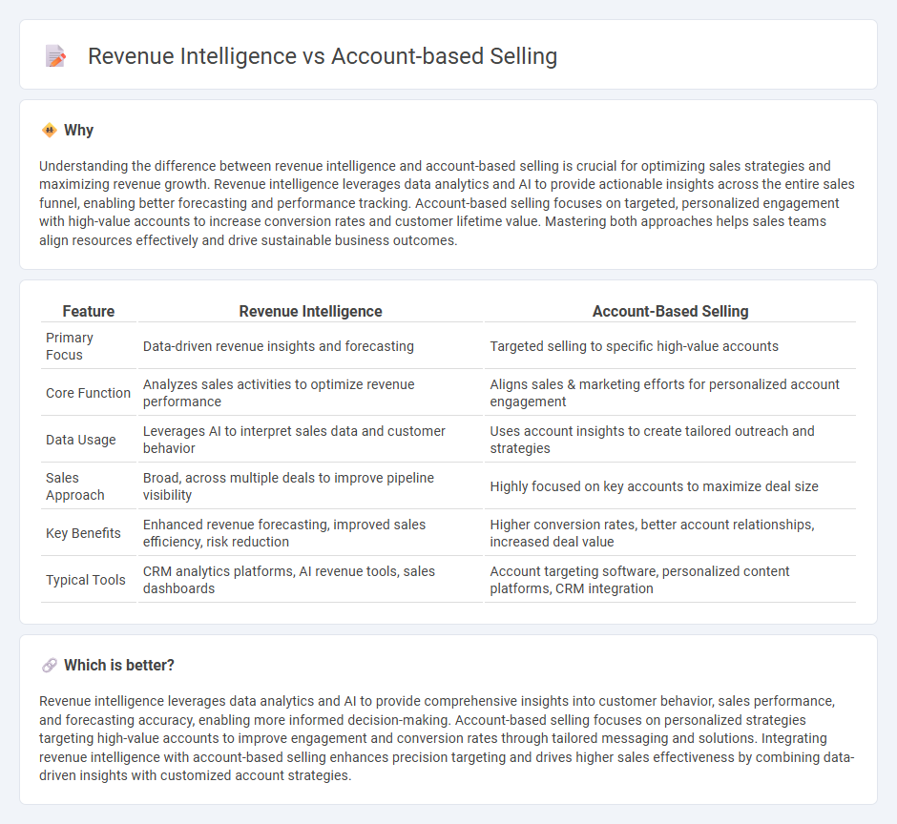The width and height of the screenshot is (897, 824).
Task: Click the Which is better? heading
Action: pyautogui.click(x=119, y=665)
